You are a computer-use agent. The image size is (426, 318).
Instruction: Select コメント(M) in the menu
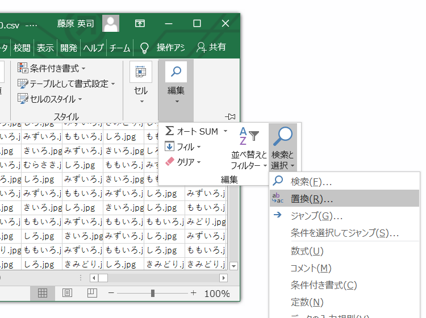(x=345, y=268)
